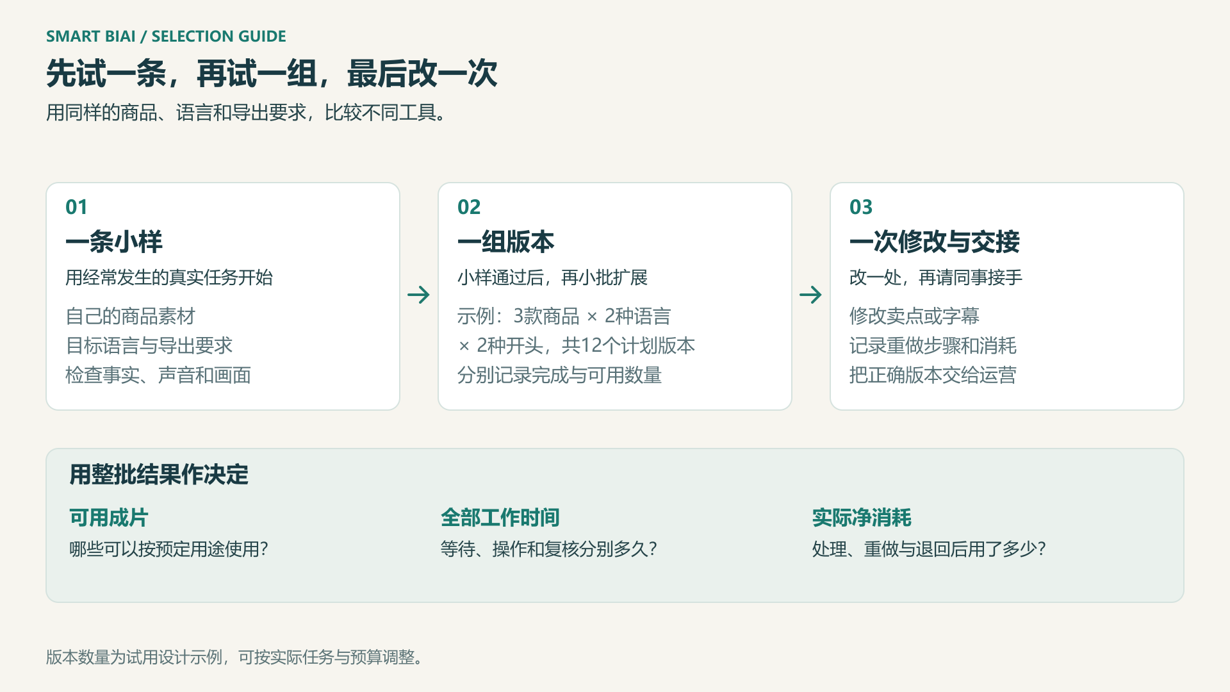The image size is (1230, 692).
Task: Click the step number '03'
Action: pyautogui.click(x=861, y=207)
